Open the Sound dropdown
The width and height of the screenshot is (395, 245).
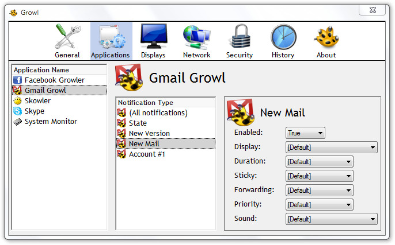pyautogui.click(x=332, y=219)
